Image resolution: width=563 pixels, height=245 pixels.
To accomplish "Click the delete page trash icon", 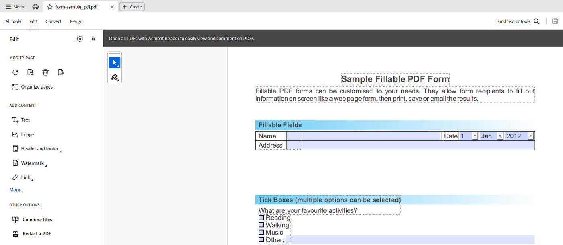I will (45, 72).
